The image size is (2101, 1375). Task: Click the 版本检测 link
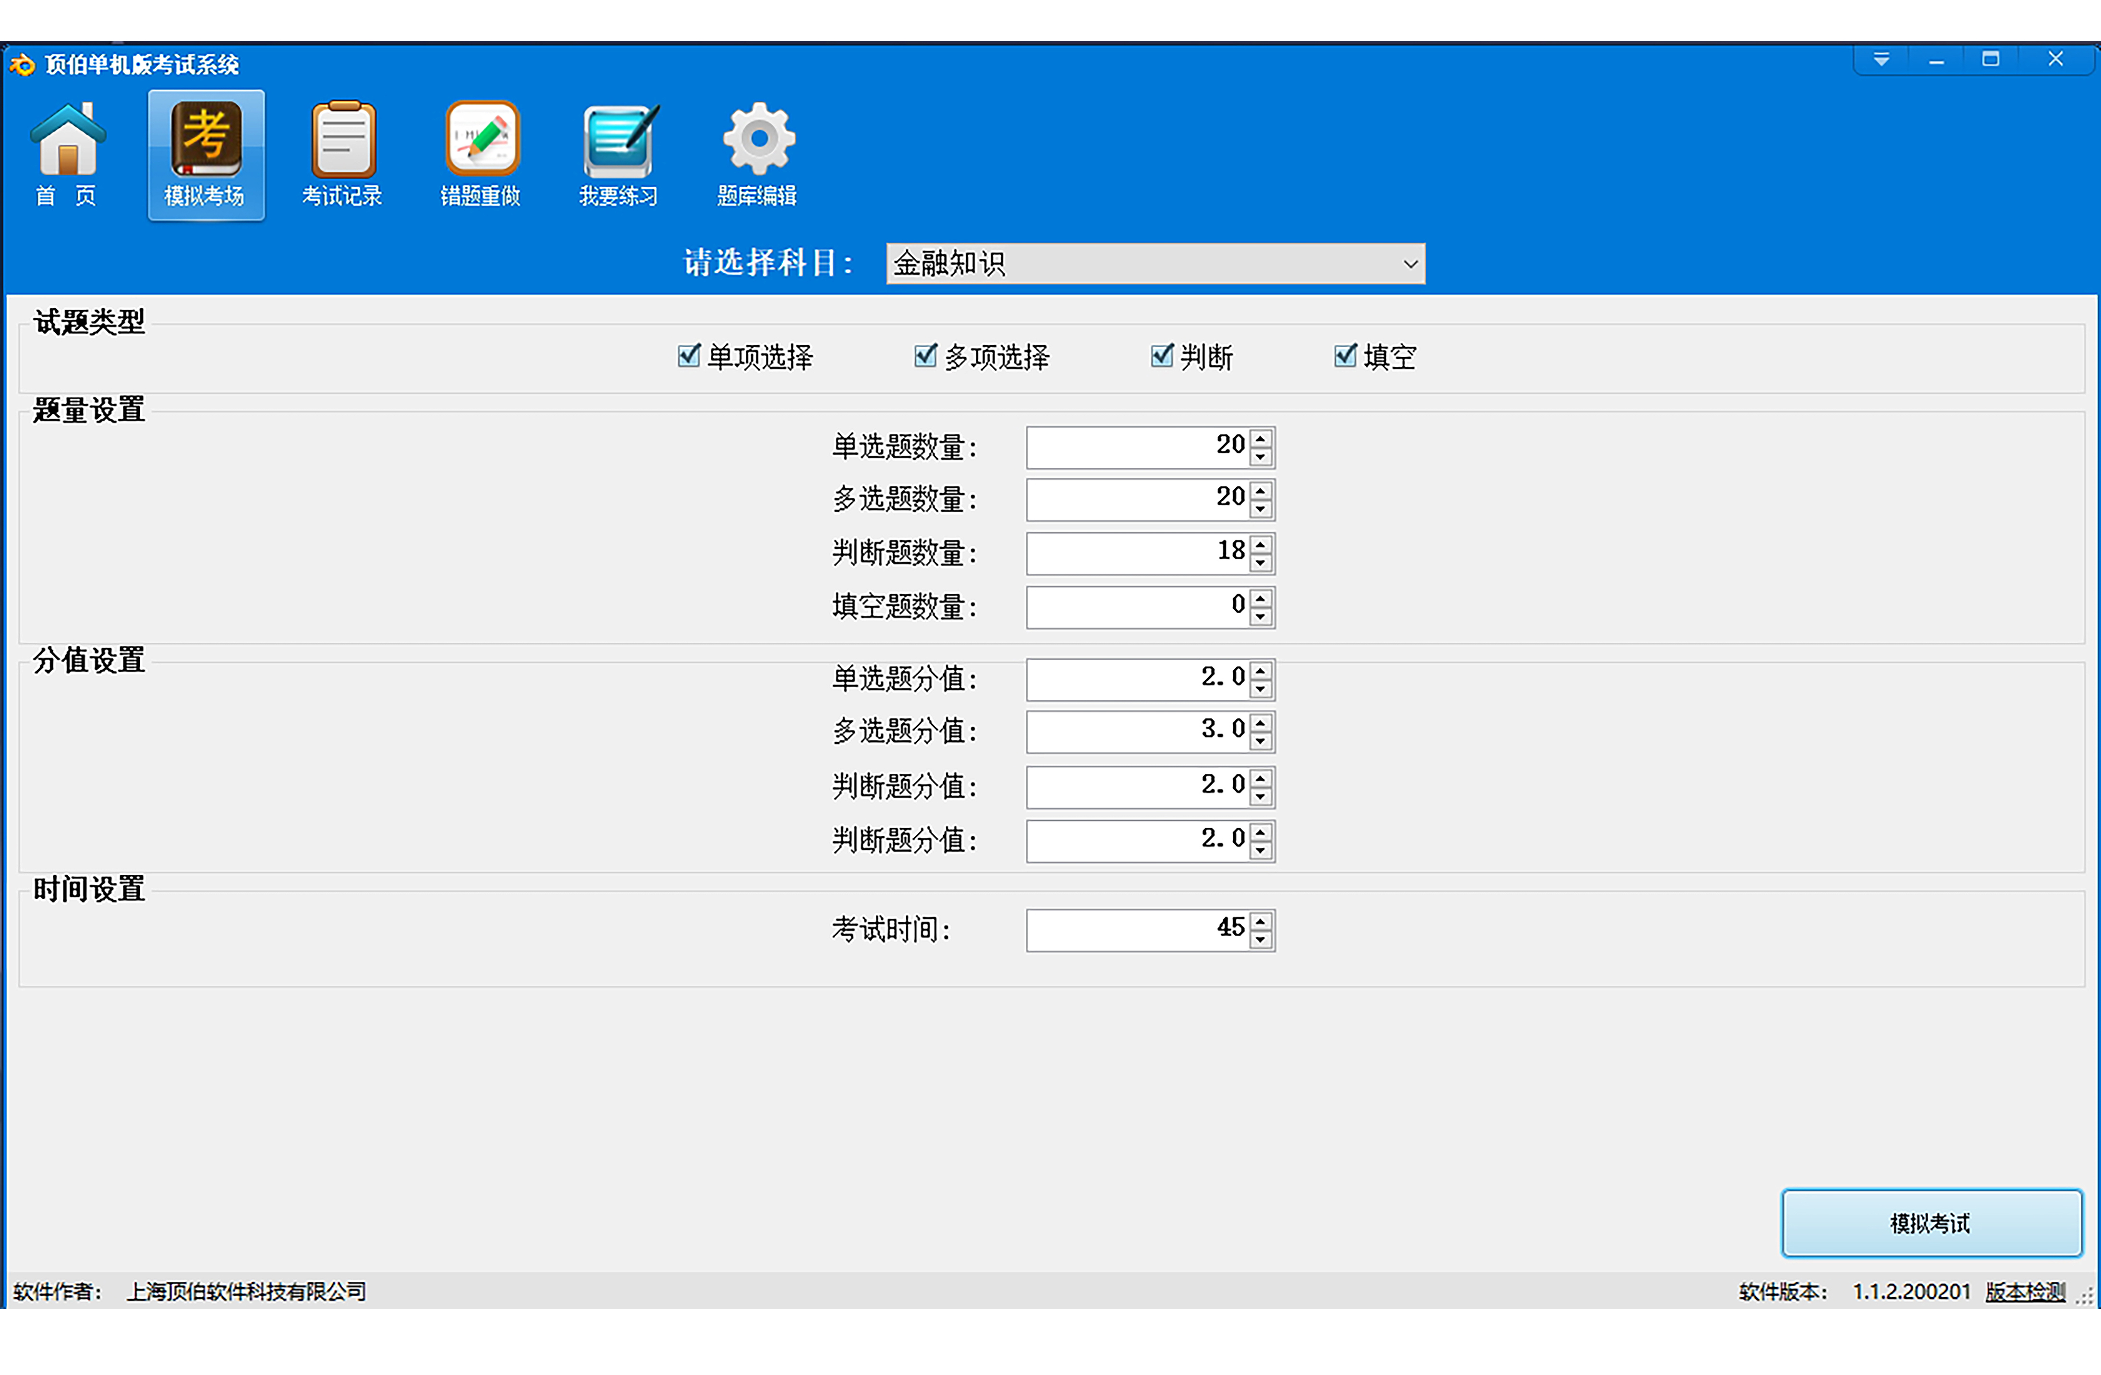tap(2025, 1292)
